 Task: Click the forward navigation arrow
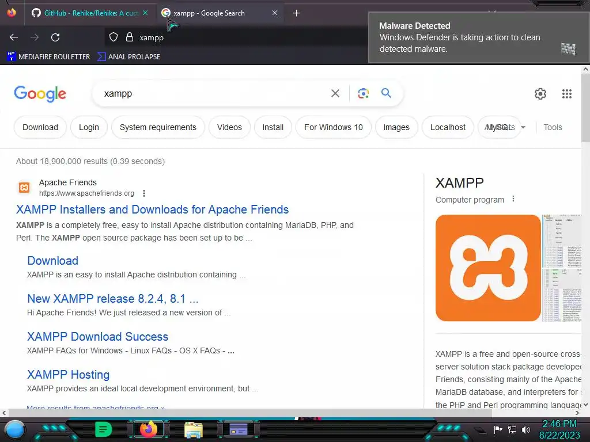pos(35,37)
